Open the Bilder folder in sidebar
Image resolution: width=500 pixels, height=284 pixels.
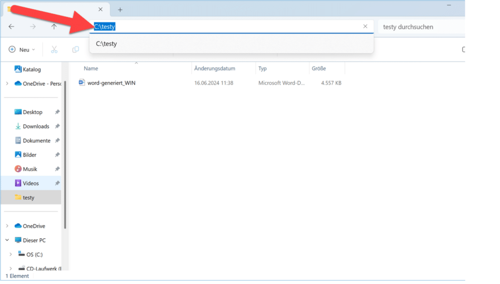click(x=29, y=155)
